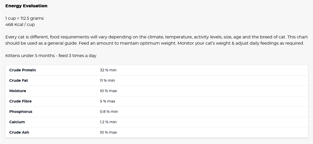The width and height of the screenshot is (313, 144).
Task: Click the Crude Ash '10 % max' value
Action: pyautogui.click(x=109, y=132)
